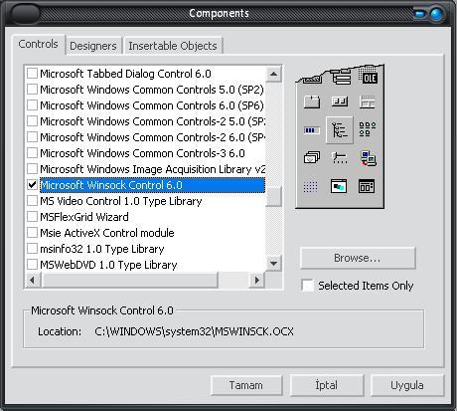Click the horizontal scroll right arrow
Screen dimensions: 457x411
click(257, 280)
